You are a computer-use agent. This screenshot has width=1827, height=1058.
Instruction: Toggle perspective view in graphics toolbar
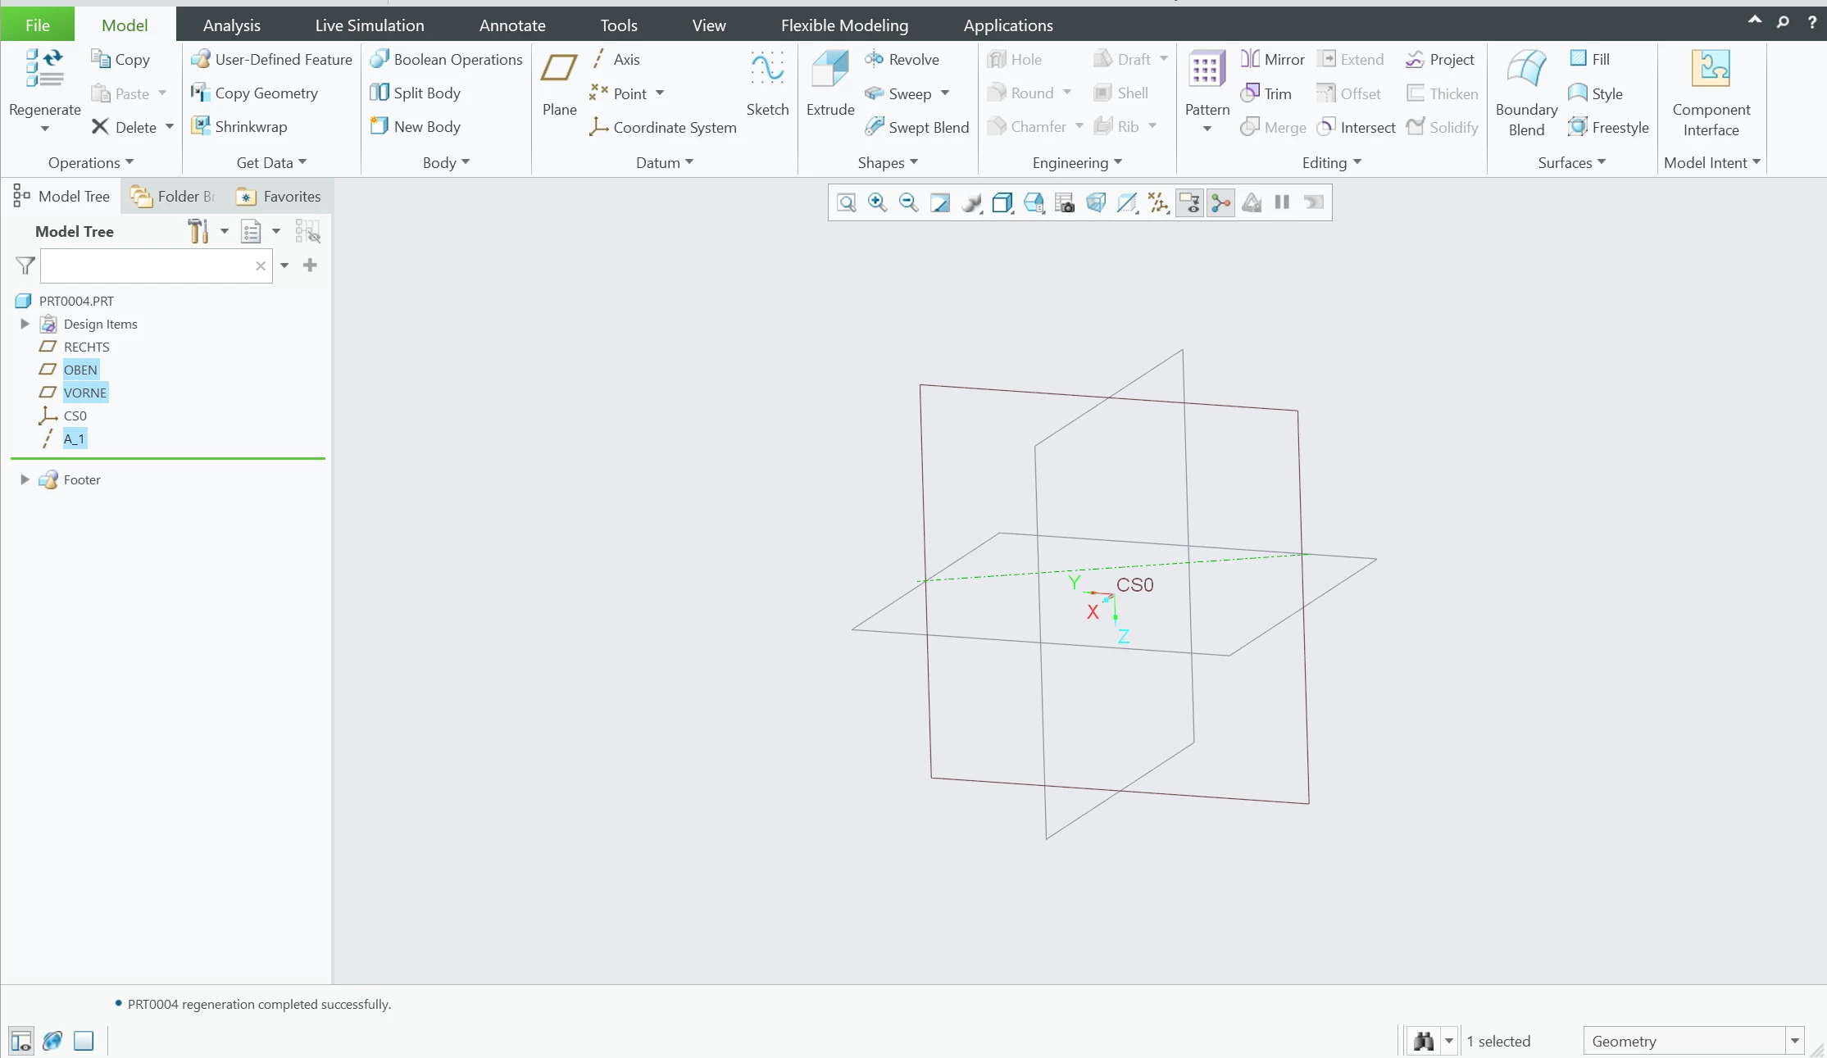pyautogui.click(x=1096, y=202)
